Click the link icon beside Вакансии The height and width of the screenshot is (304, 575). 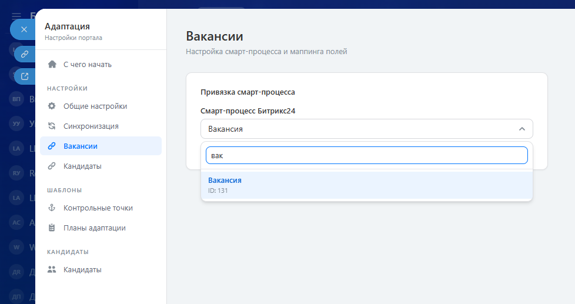click(52, 146)
